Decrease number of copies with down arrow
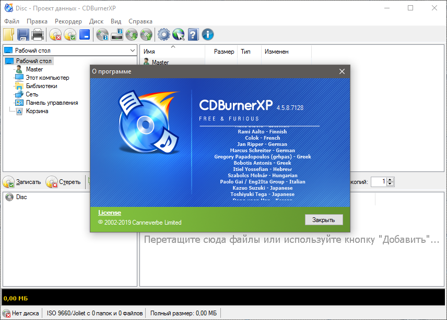The image size is (447, 320). [x=391, y=184]
